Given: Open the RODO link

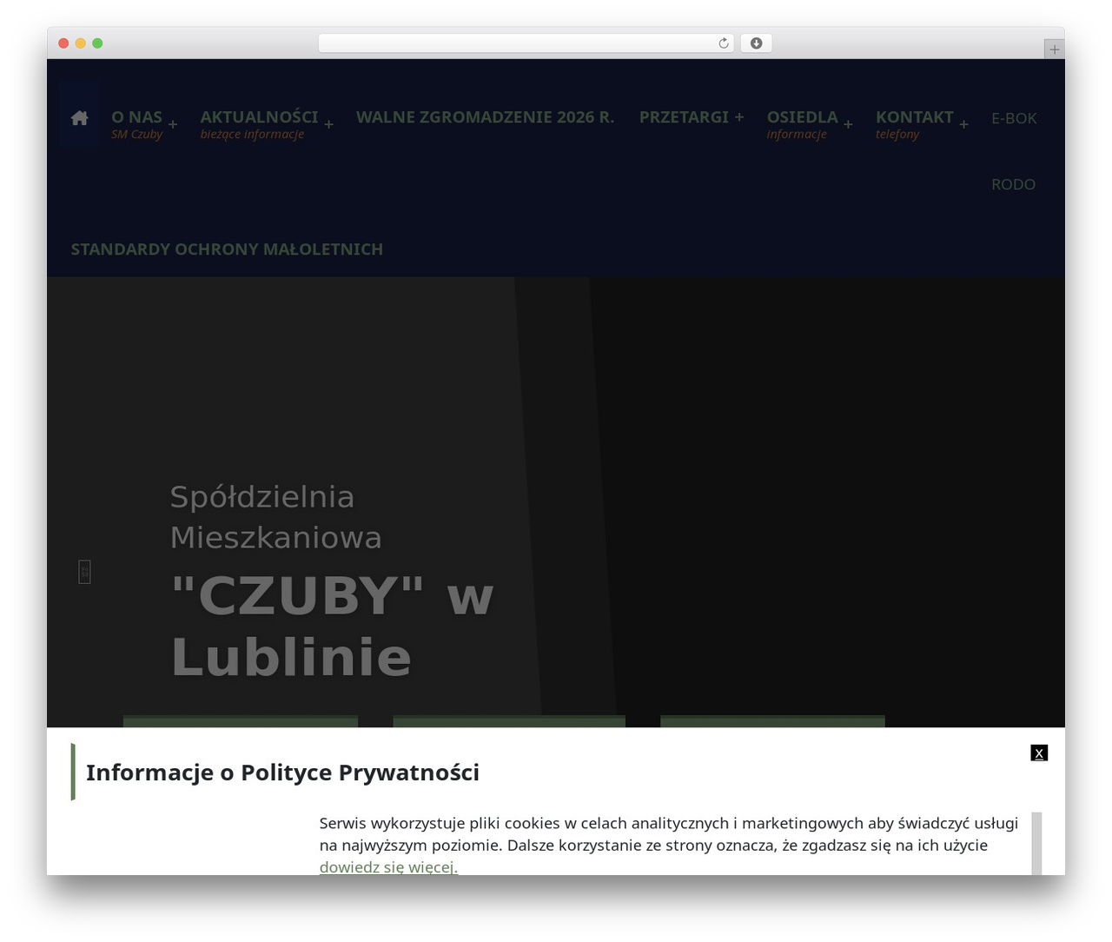Looking at the screenshot, I should tap(1013, 184).
